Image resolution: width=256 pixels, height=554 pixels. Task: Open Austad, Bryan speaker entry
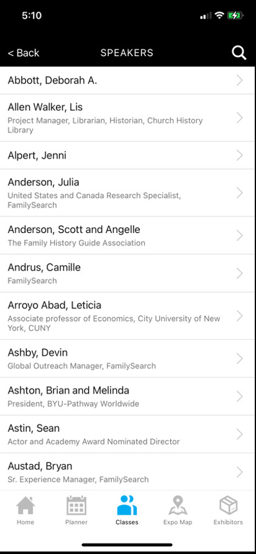128,472
